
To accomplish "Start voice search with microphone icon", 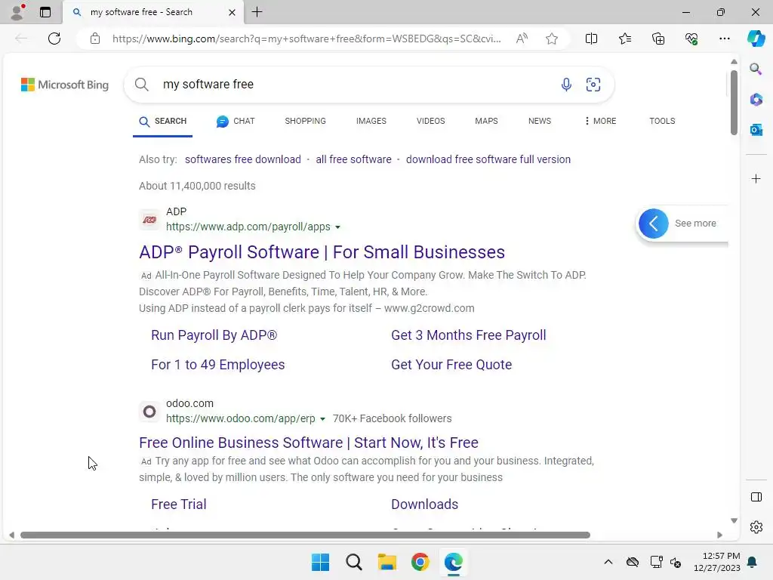I will (x=566, y=85).
